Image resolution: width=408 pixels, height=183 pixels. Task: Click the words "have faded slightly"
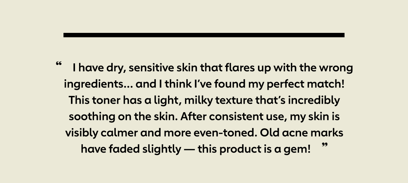(x=131, y=149)
